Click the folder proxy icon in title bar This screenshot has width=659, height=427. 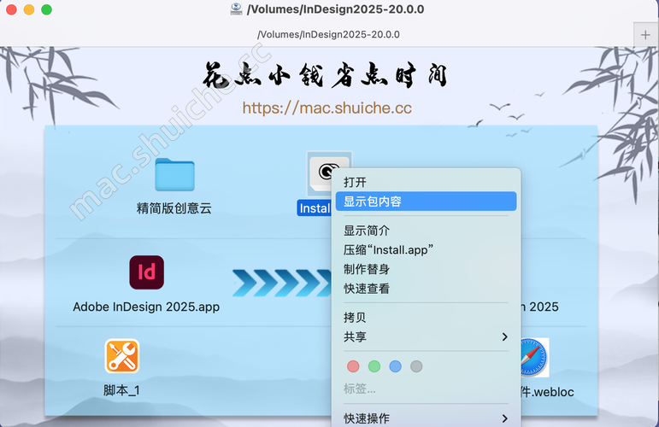point(235,9)
